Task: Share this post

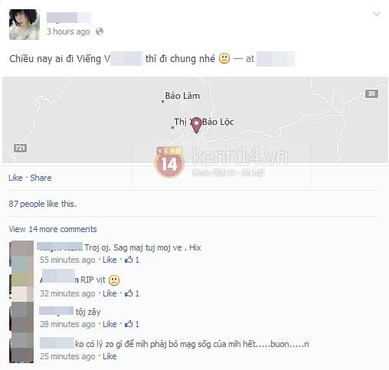Action: pos(41,178)
